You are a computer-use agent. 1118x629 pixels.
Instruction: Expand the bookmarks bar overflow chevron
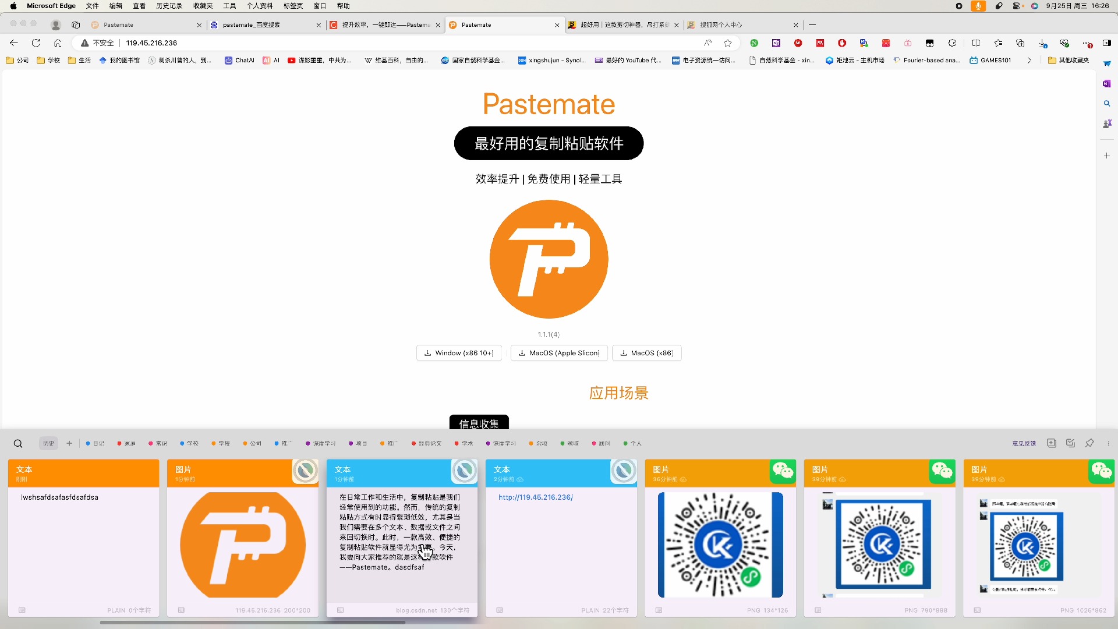1029,60
